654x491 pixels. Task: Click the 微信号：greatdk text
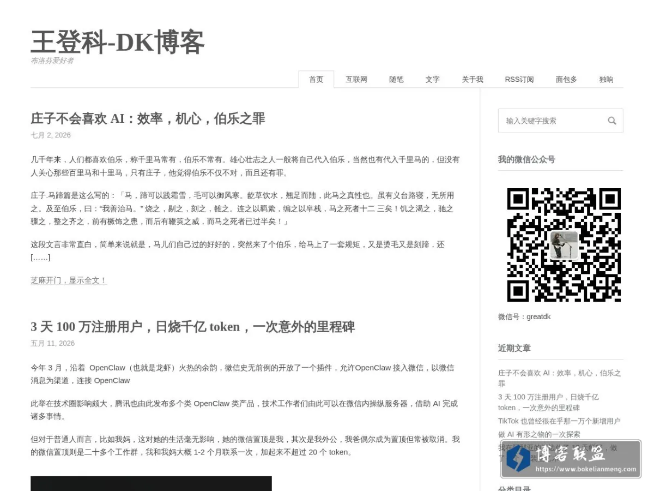point(524,316)
